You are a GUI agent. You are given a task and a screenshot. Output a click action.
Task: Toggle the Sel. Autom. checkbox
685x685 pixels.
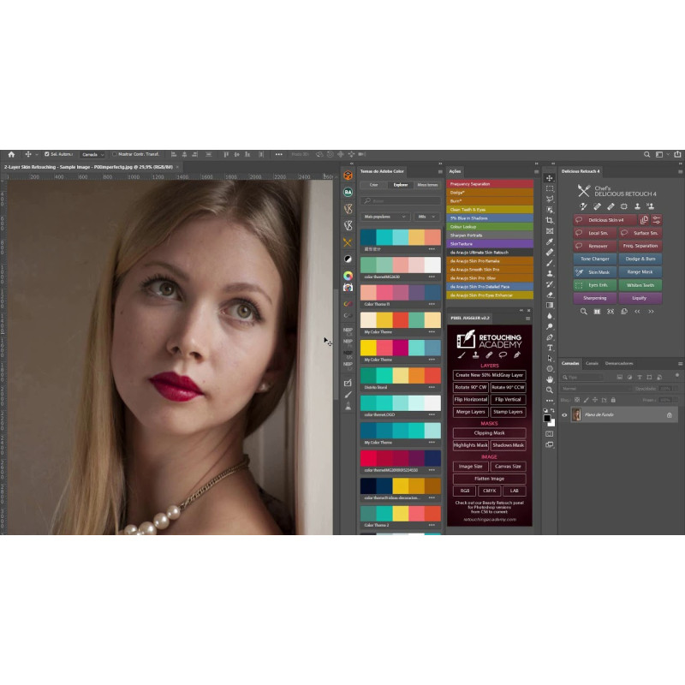point(47,154)
